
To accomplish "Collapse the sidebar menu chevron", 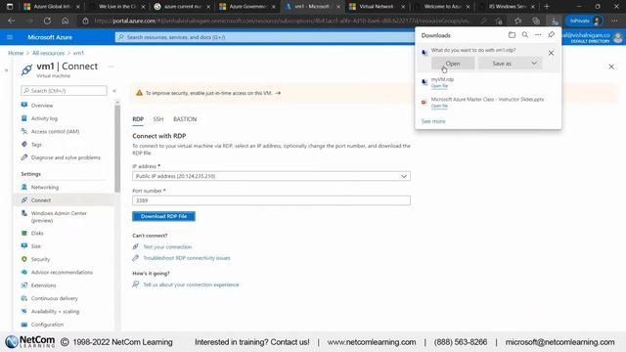I will [114, 91].
